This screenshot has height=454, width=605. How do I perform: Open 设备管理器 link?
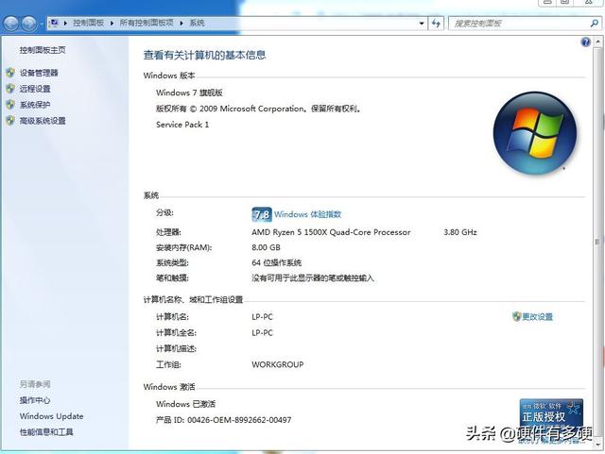pyautogui.click(x=39, y=73)
